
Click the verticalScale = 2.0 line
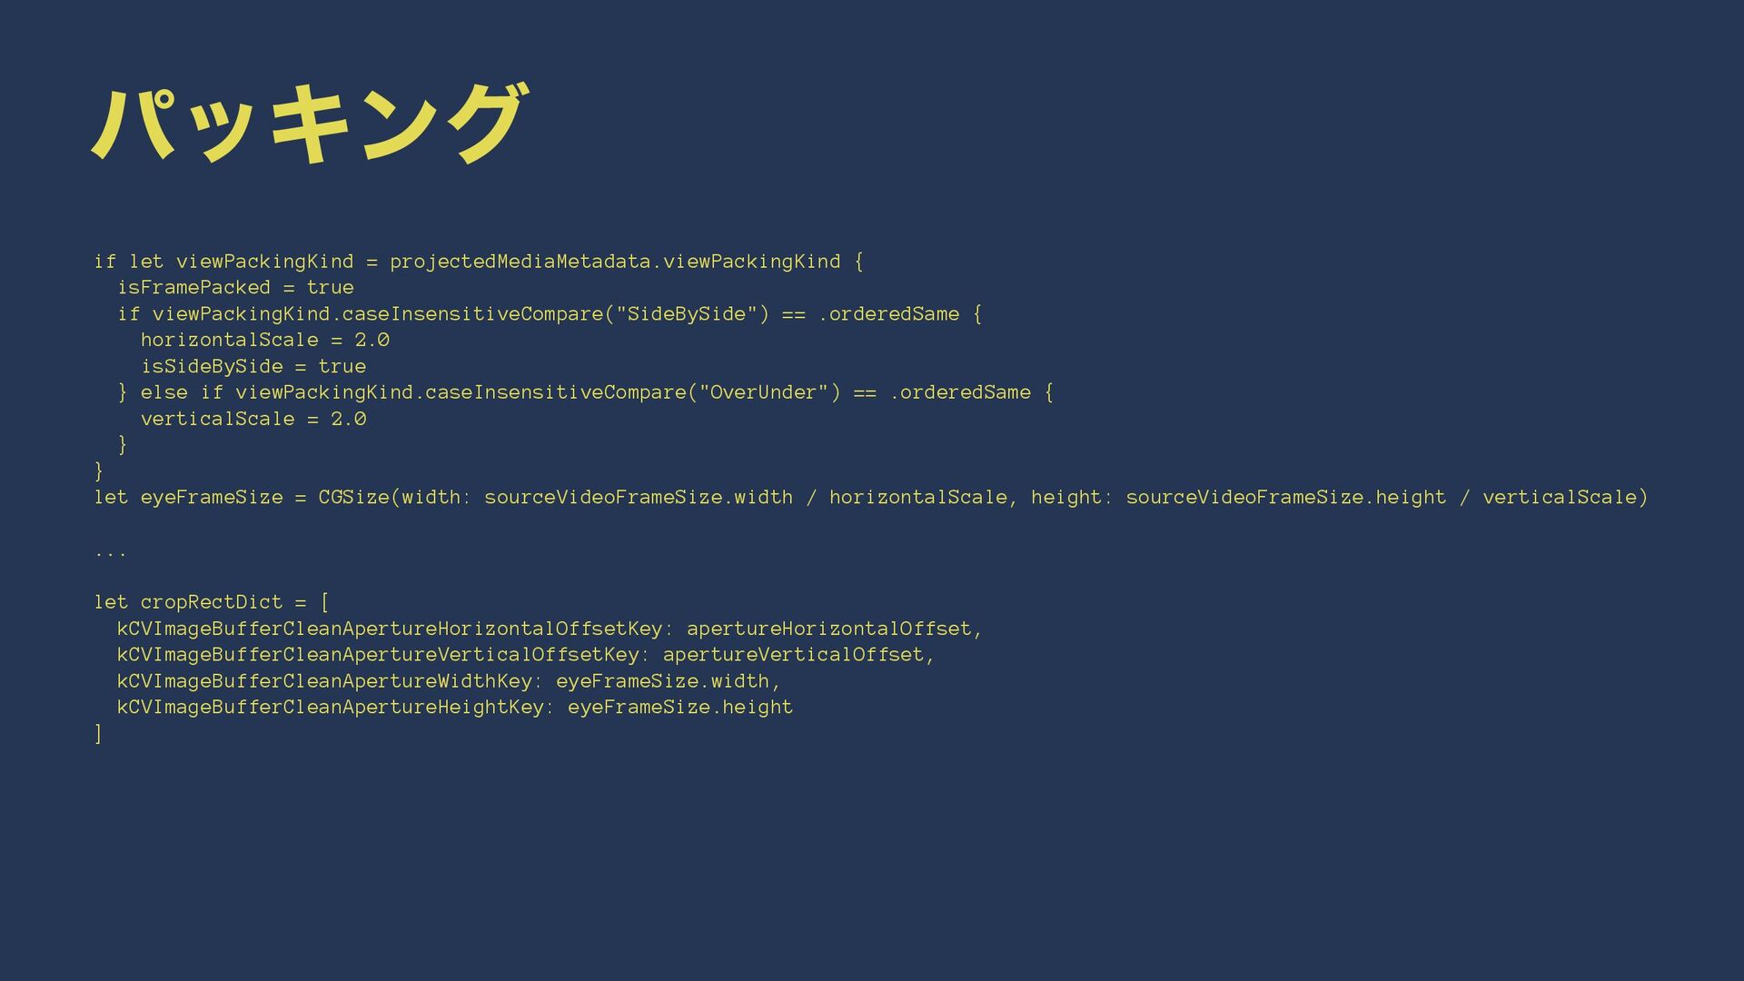coord(253,419)
